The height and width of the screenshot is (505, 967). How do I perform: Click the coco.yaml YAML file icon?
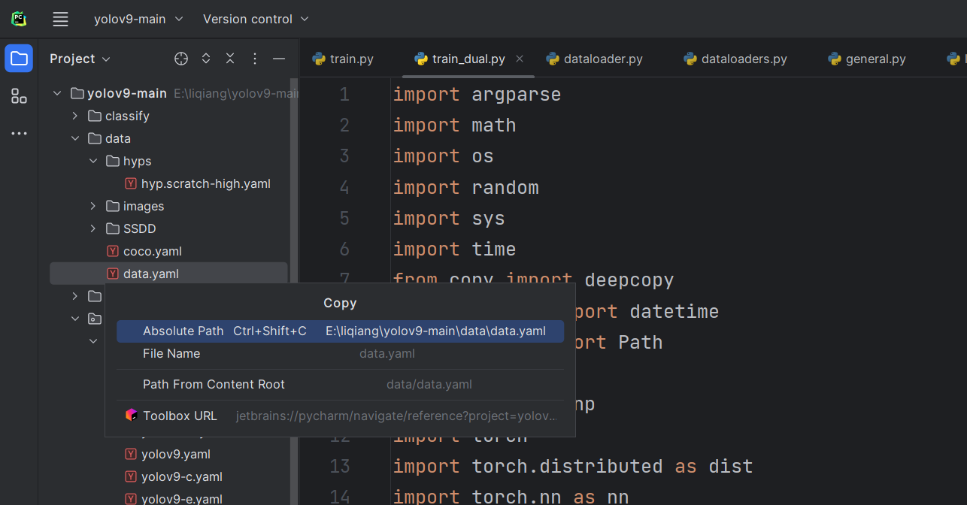[x=113, y=251]
